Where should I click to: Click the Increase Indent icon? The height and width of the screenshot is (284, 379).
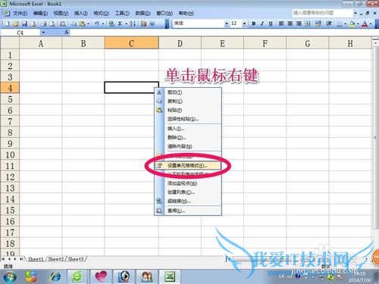329,23
